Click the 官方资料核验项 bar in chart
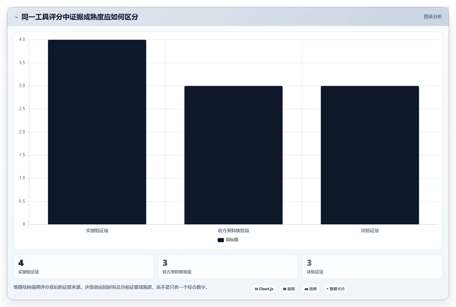The image size is (456, 307). [233, 155]
